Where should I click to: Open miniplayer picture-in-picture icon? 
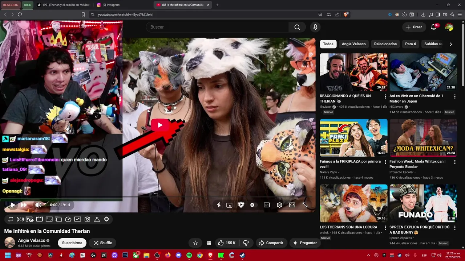[229, 205]
